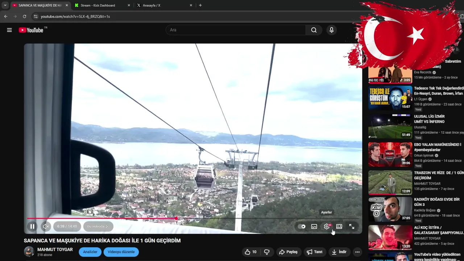Click the video title SAPANCA VE MAŞUKİYE heading
Viewport: 464px width, 261px height.
click(x=102, y=241)
